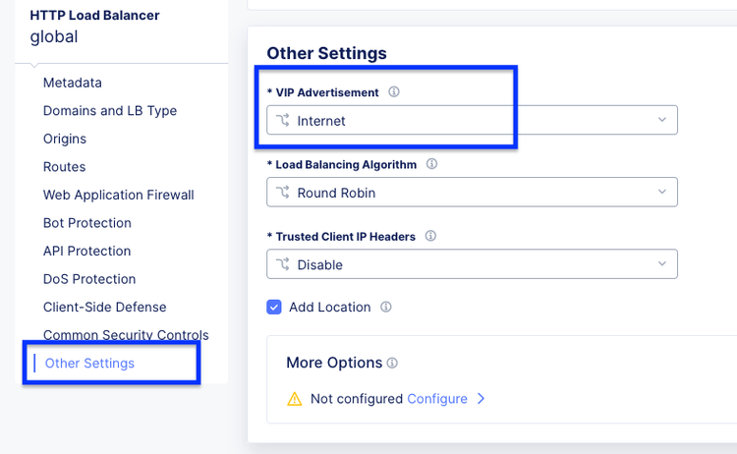Click the Configure link under More Options

pyautogui.click(x=437, y=399)
